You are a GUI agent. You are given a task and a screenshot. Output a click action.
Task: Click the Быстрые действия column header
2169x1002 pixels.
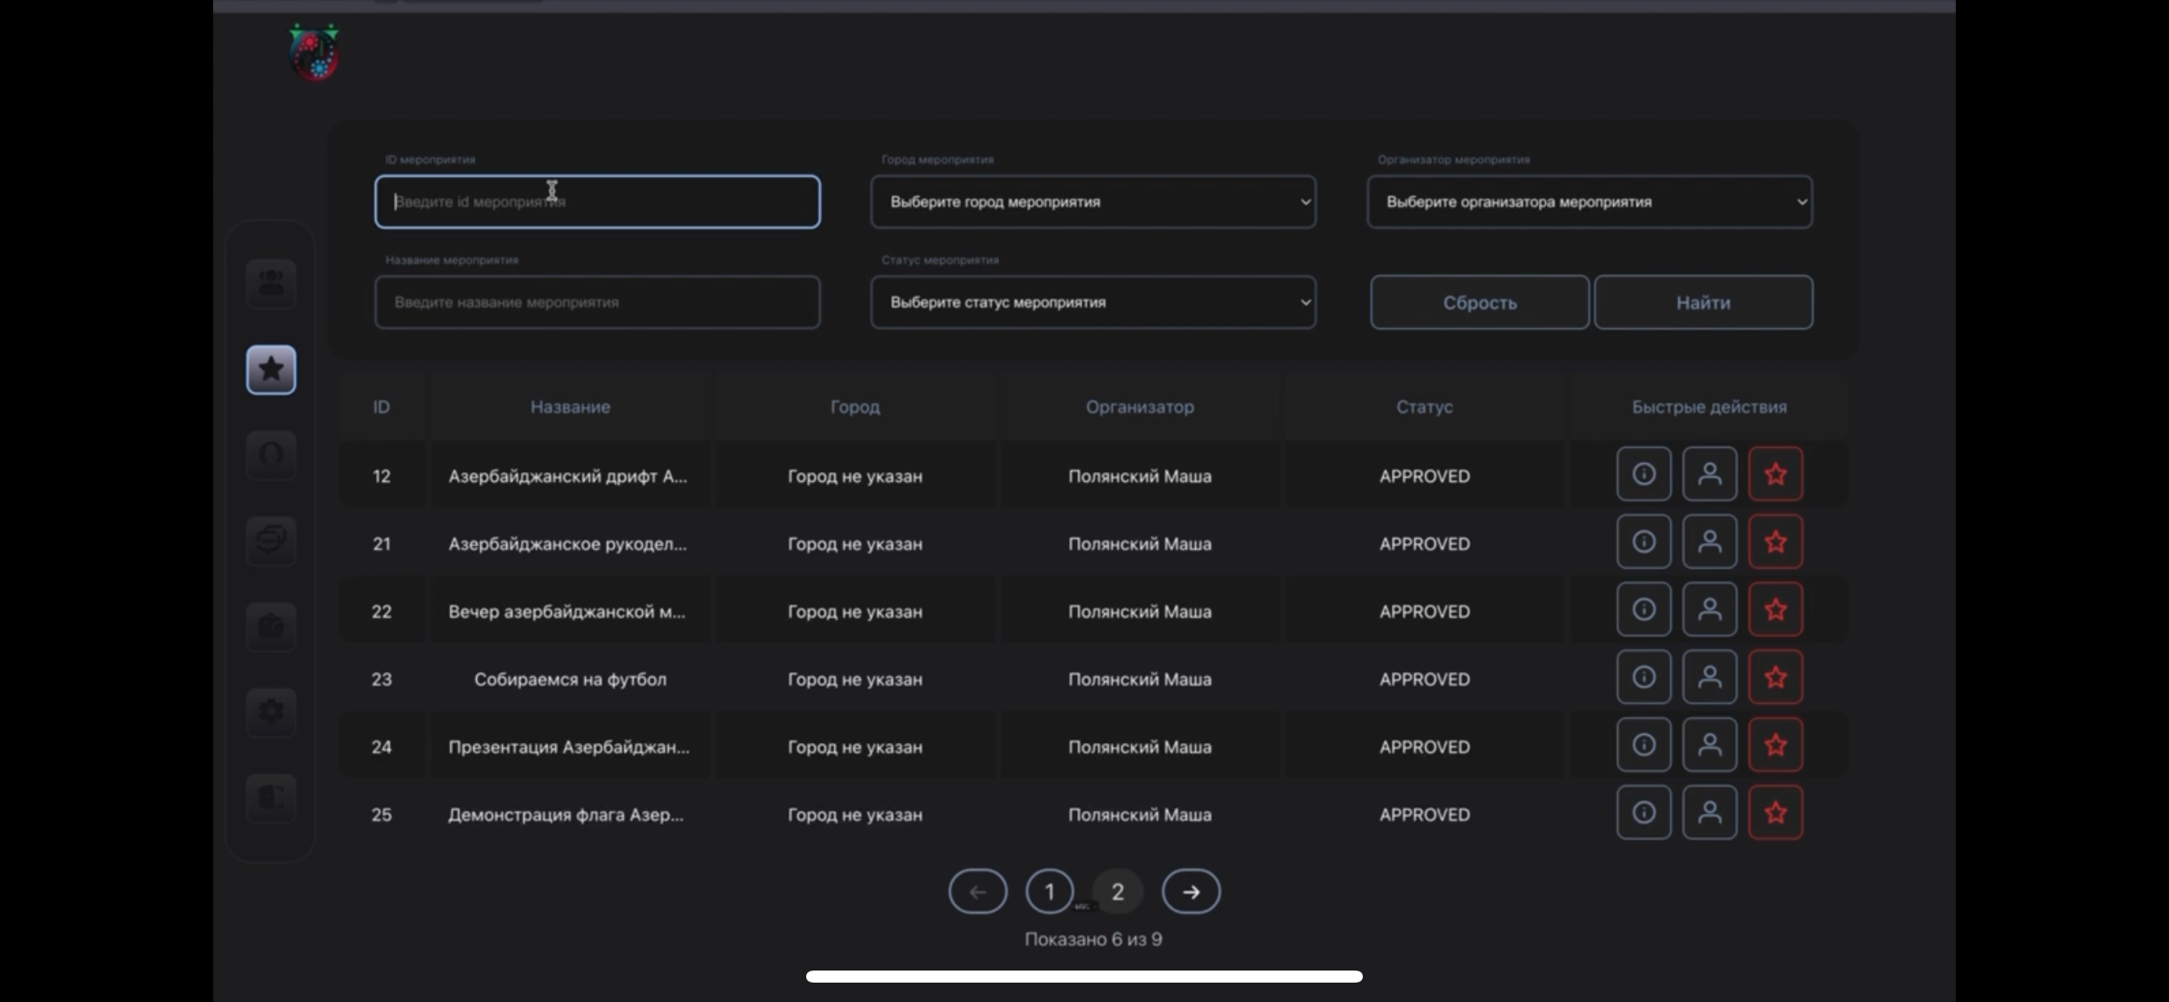1708,407
